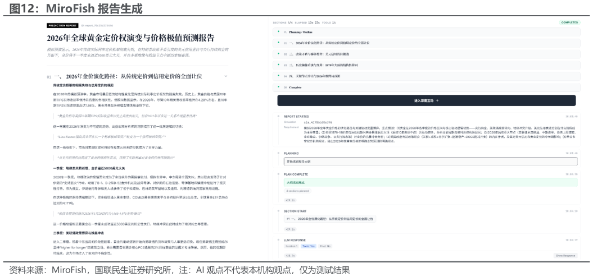The height and width of the screenshot is (277, 593).
Task: Click the SECTIONS 4/4 counter
Action: click(x=283, y=22)
